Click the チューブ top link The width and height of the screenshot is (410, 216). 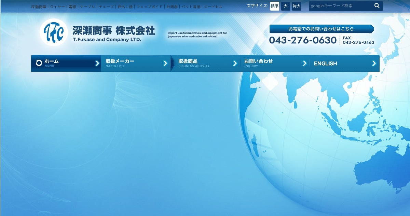point(106,7)
